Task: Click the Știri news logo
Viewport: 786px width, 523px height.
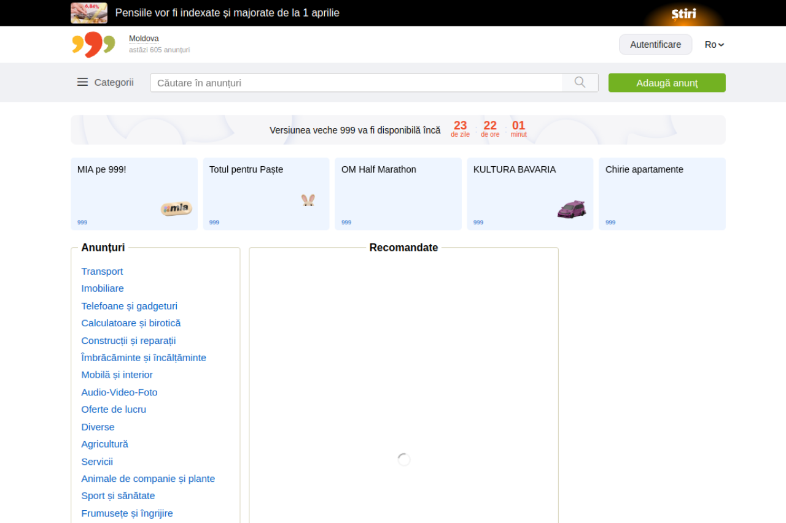Action: pyautogui.click(x=683, y=13)
